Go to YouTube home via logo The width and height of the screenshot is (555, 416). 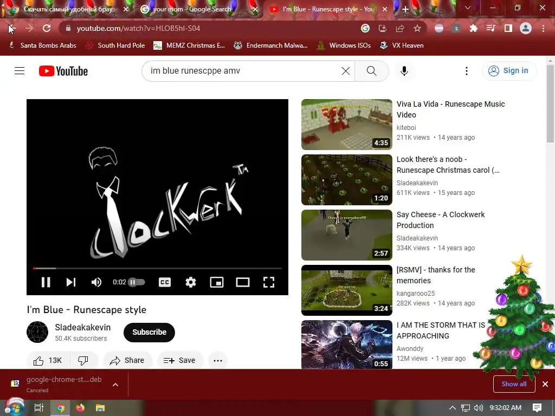pyautogui.click(x=63, y=71)
